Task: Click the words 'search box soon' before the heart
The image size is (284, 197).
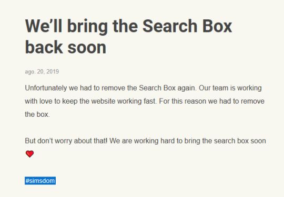Action: pos(240,141)
